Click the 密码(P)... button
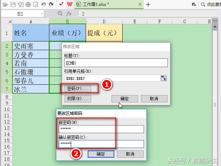 [78, 89]
